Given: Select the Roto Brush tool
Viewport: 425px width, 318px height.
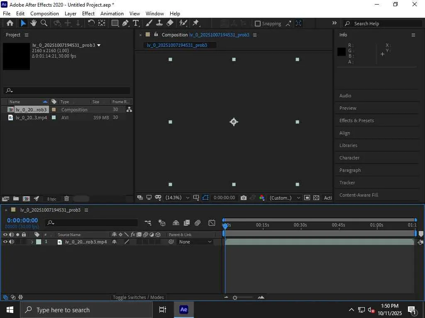Looking at the screenshot, I should (183, 23).
